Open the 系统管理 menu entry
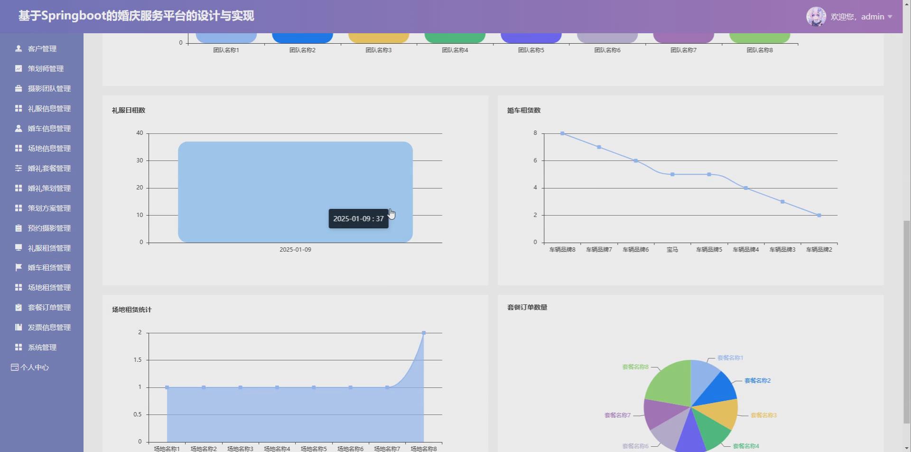The image size is (911, 452). click(x=42, y=347)
